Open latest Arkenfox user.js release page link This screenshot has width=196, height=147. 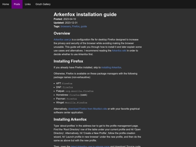tap(90, 146)
